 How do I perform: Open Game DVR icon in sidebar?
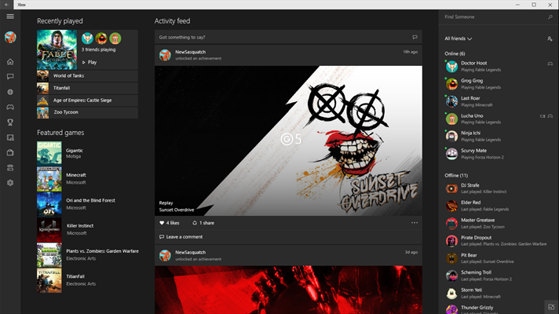click(10, 137)
